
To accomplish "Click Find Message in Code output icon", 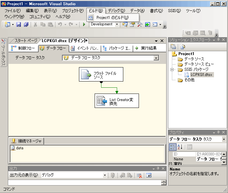I will pos(113,175).
